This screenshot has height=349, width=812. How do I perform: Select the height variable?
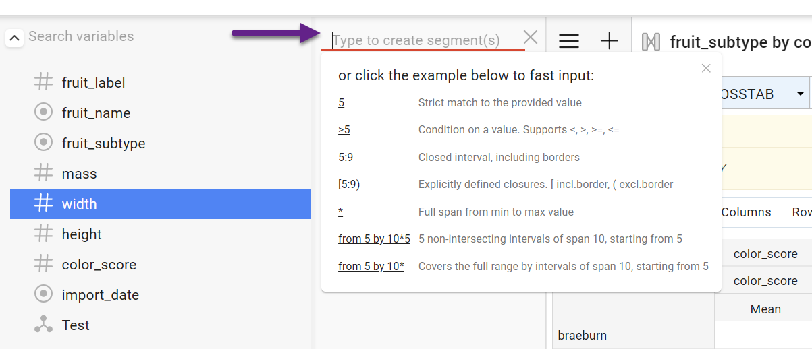pyautogui.click(x=82, y=234)
